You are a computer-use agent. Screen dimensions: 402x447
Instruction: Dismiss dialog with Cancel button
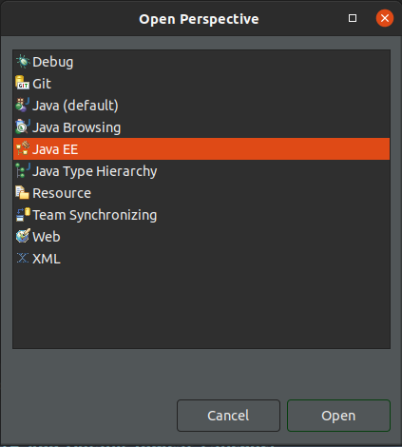228,416
